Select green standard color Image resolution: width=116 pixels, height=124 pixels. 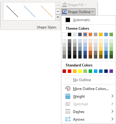(x=90, y=71)
